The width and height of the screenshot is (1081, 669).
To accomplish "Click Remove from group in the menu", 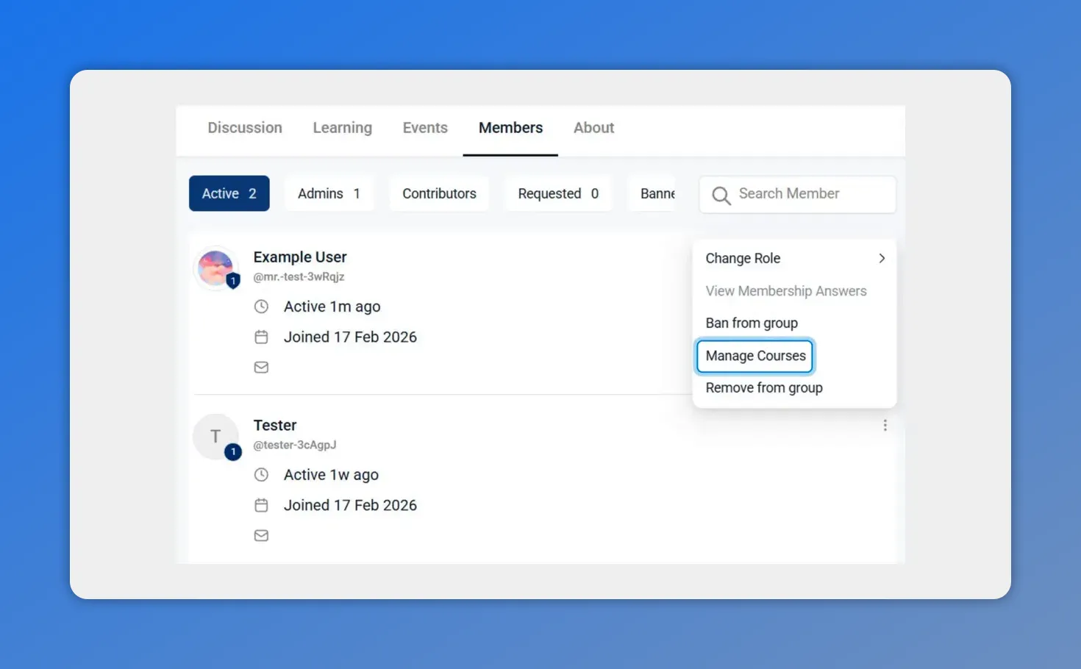I will pyautogui.click(x=764, y=387).
